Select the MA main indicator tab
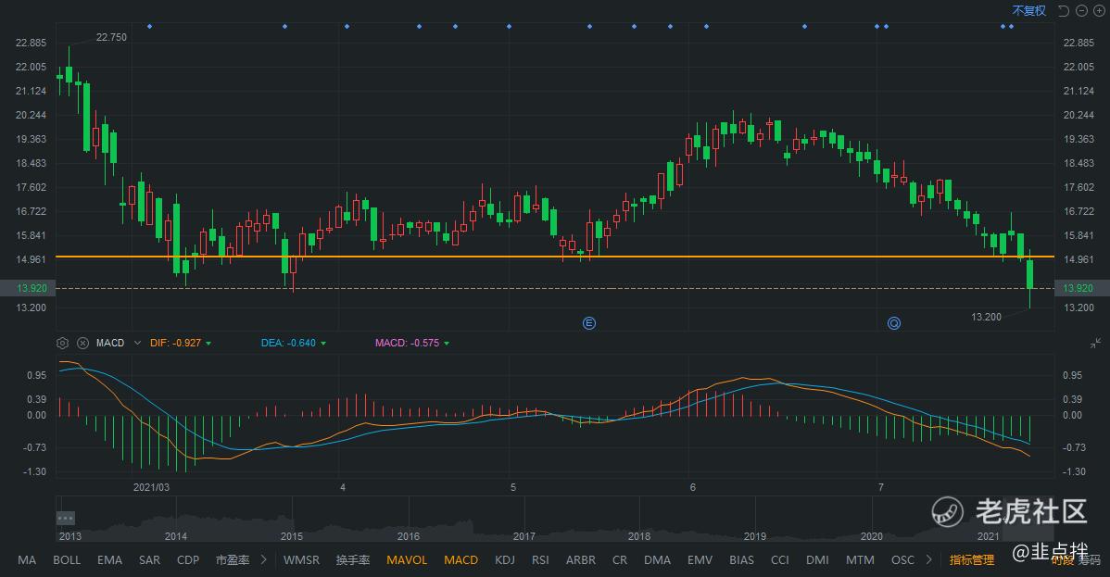 (x=27, y=560)
